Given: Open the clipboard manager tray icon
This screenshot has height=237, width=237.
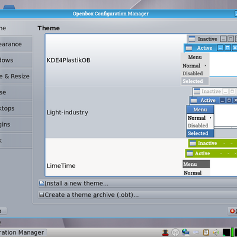Looking at the screenshot, I should (206, 232).
